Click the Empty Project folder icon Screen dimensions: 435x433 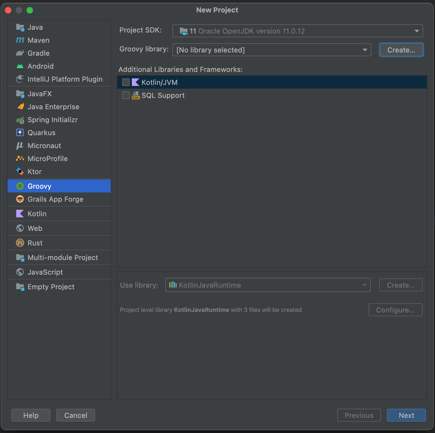pyautogui.click(x=20, y=287)
